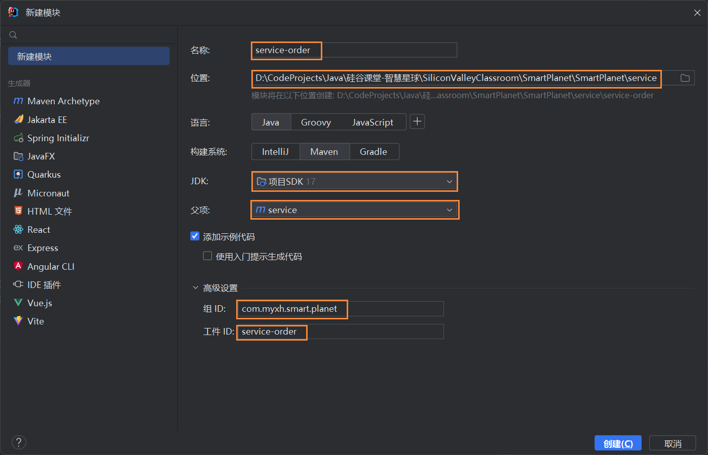708x455 pixels.
Task: Select Quarkus generator entry
Action: [89, 174]
